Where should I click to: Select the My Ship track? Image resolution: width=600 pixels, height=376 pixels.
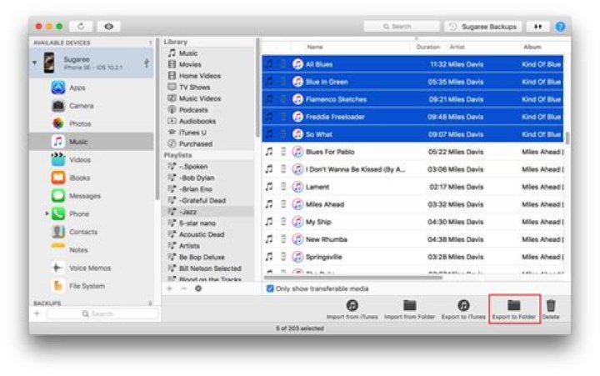coord(412,222)
